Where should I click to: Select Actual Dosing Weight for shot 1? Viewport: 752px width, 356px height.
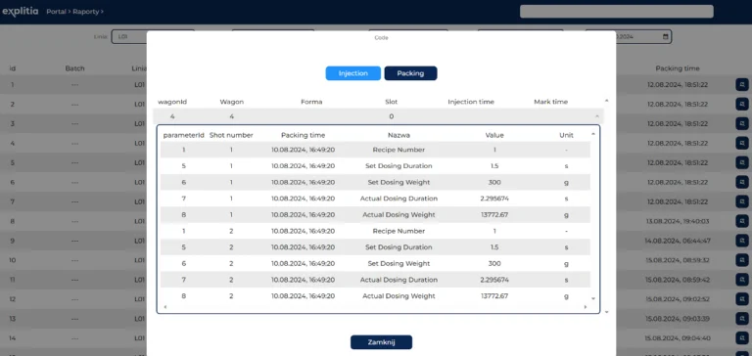pyautogui.click(x=376, y=214)
